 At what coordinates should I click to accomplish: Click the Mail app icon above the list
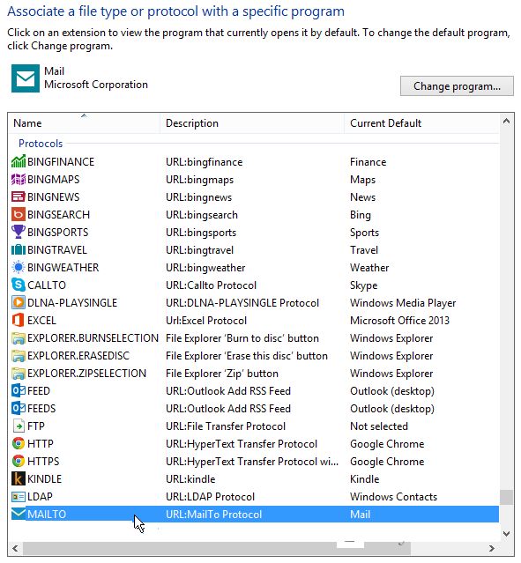(26, 78)
